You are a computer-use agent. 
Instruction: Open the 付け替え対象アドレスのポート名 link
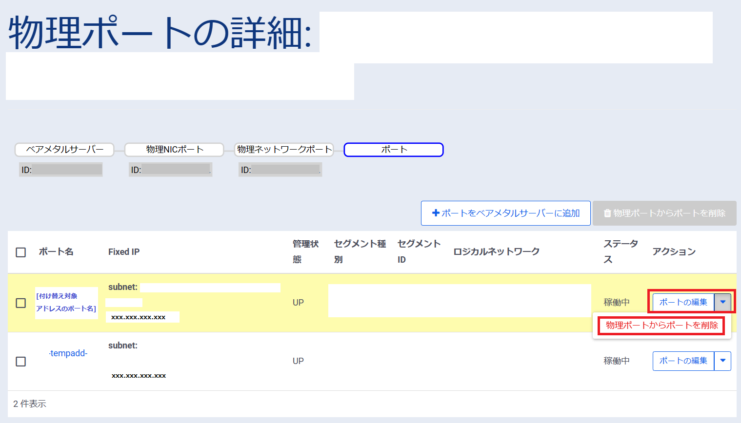point(66,302)
